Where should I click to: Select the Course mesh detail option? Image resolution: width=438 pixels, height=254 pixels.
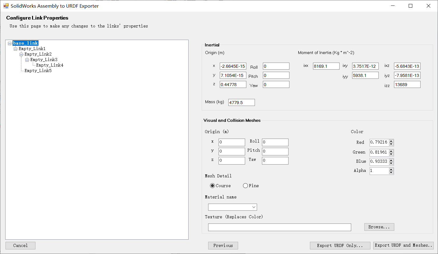click(x=212, y=186)
